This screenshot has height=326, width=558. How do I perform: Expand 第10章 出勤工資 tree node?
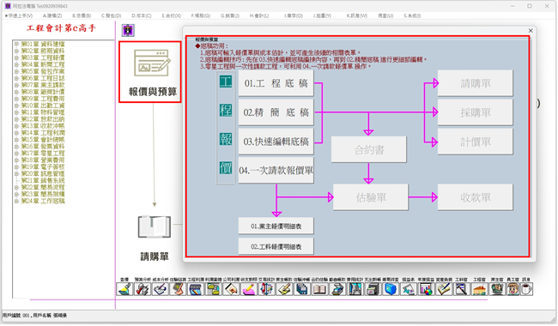pyautogui.click(x=16, y=106)
